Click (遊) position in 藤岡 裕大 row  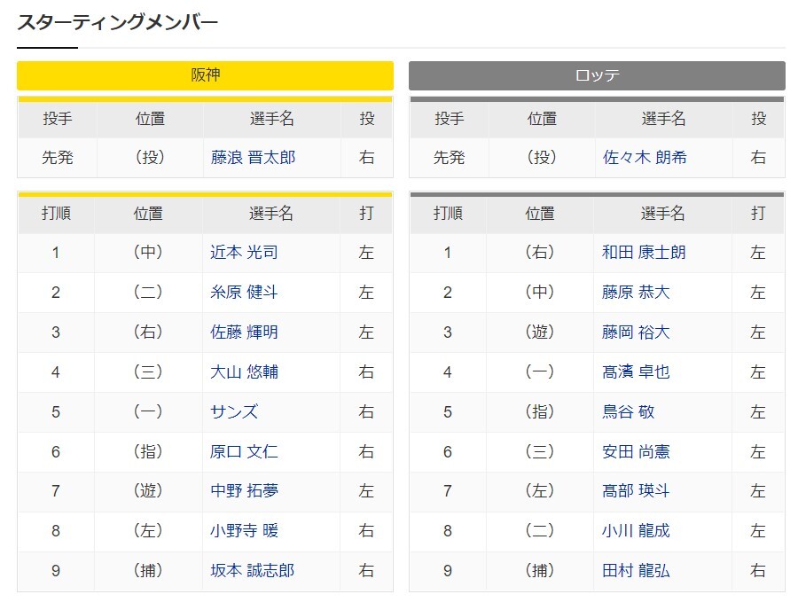coord(540,332)
